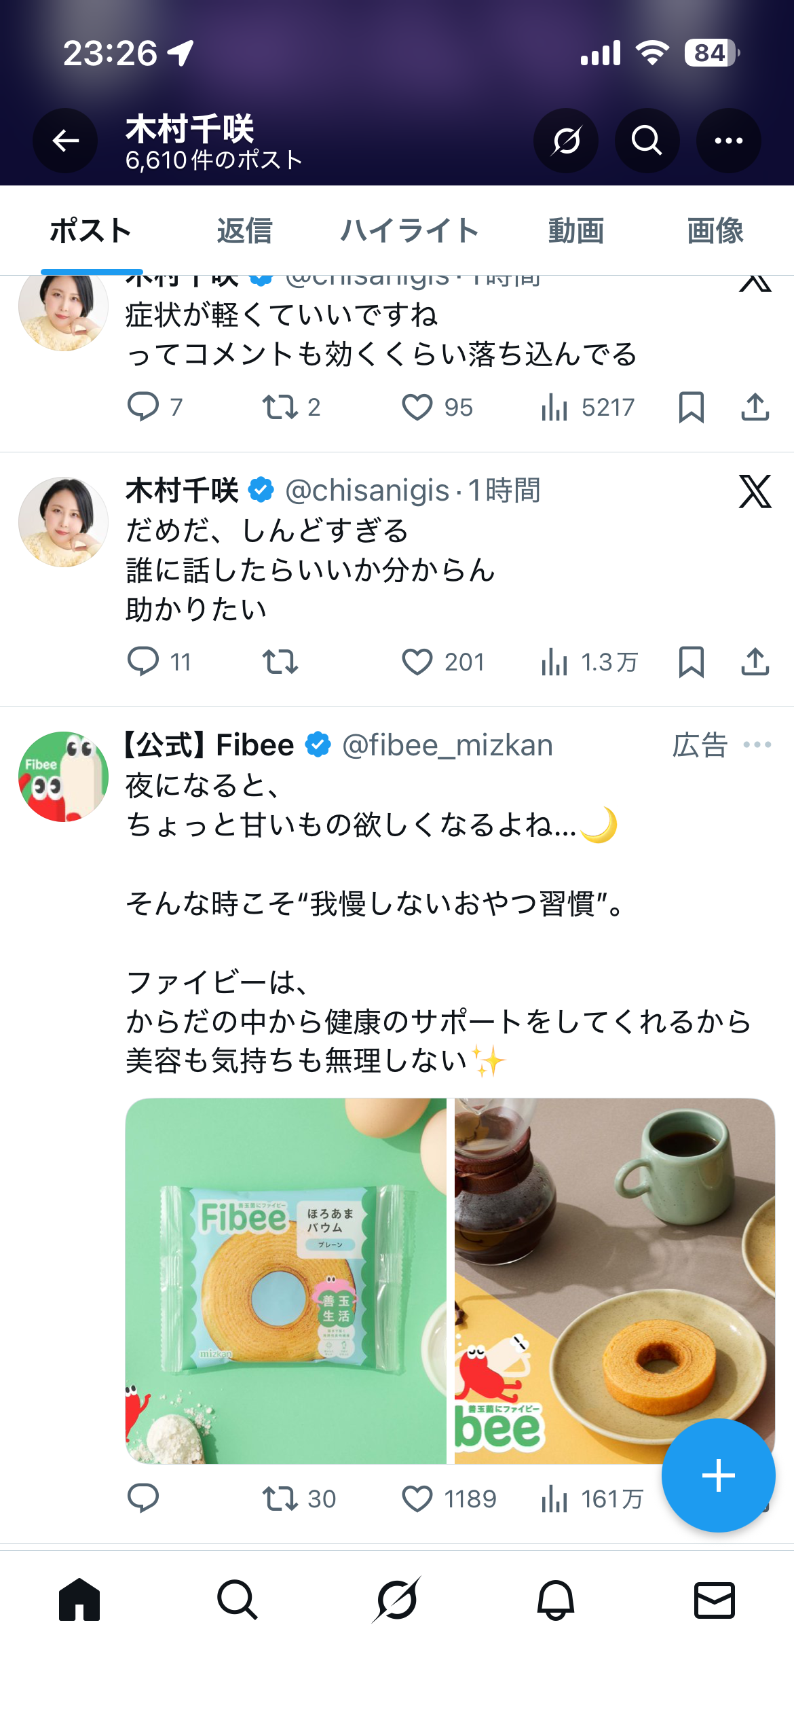This screenshot has height=1720, width=794.
Task: Like the post with 95 likes
Action: tap(417, 408)
